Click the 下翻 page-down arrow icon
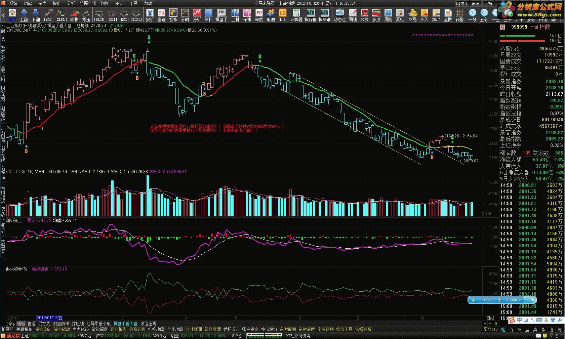This screenshot has height=339, width=565. 36,15
